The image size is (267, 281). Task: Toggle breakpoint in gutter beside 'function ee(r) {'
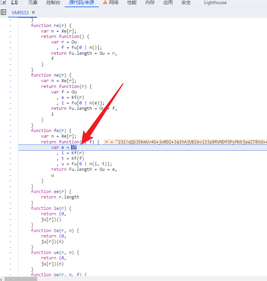10,191
